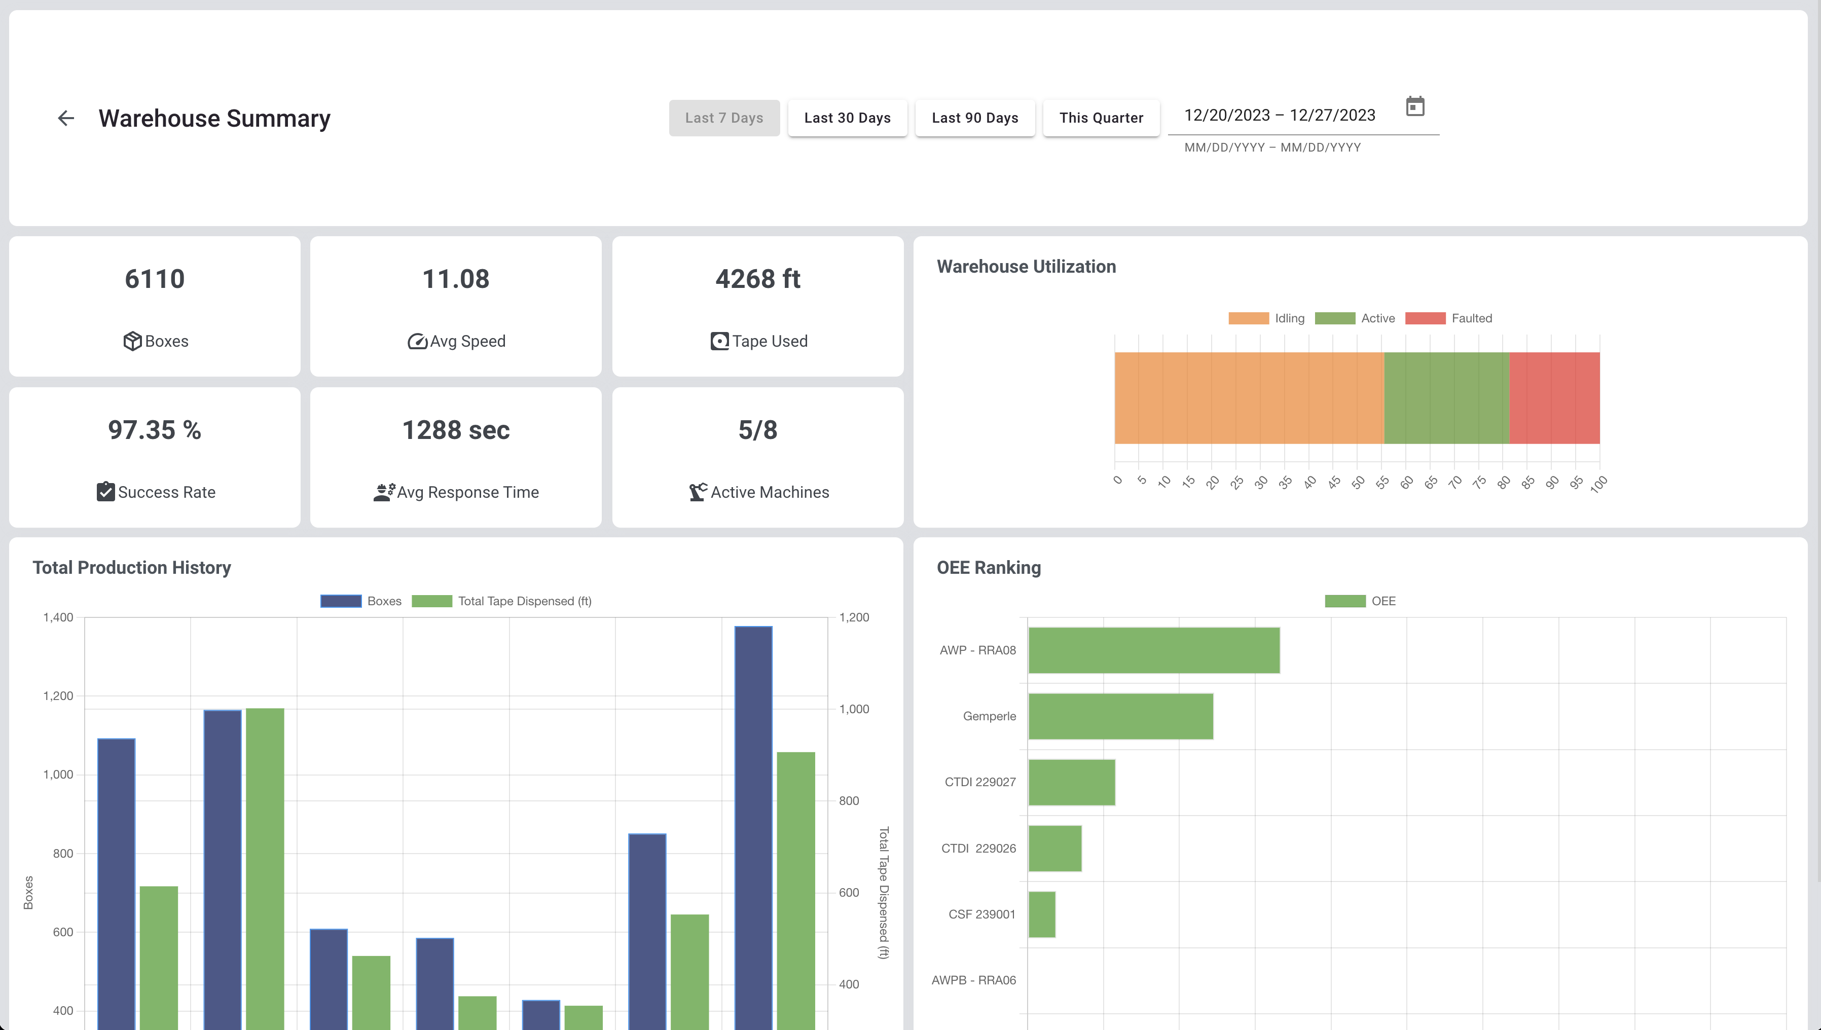The height and width of the screenshot is (1030, 1821).
Task: Click the back arrow icon
Action: tap(66, 118)
